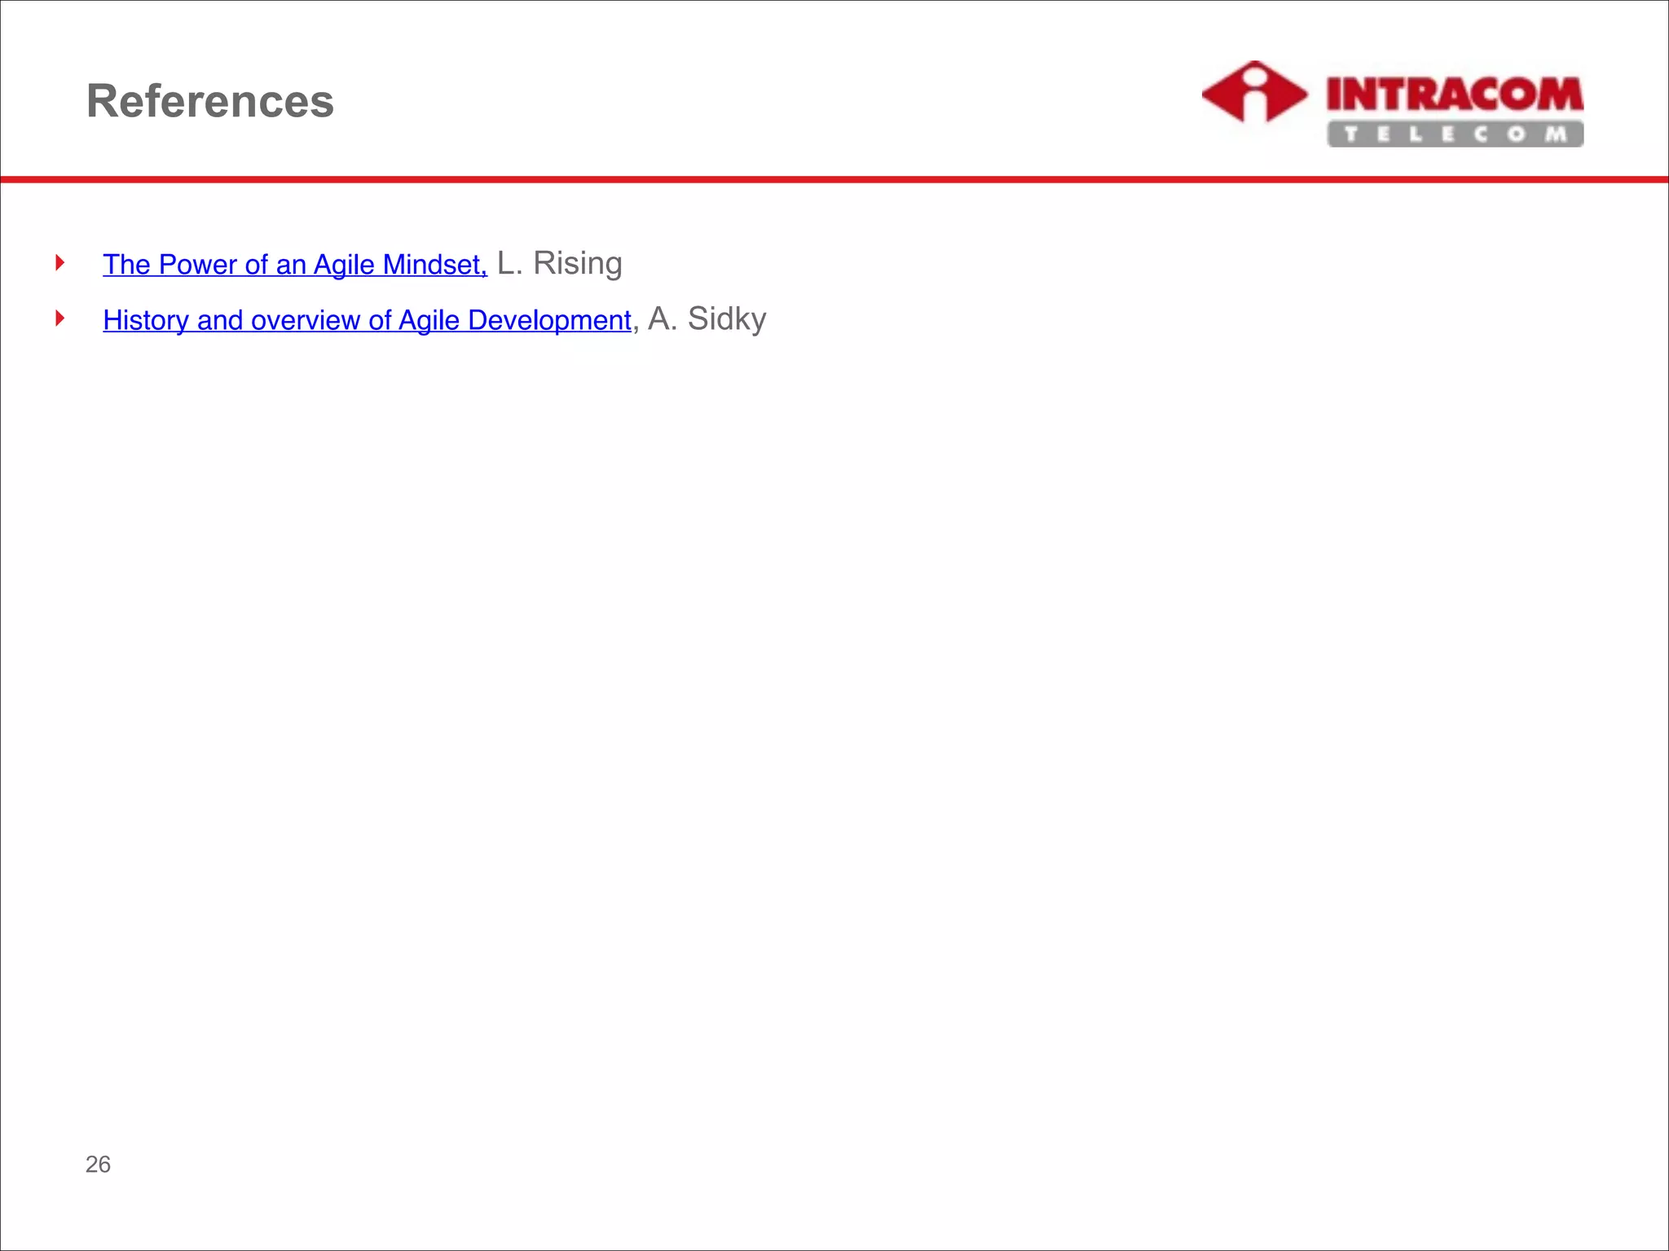This screenshot has height=1251, width=1669.
Task: Click the red horizontal divider line
Action: pyautogui.click(x=834, y=179)
